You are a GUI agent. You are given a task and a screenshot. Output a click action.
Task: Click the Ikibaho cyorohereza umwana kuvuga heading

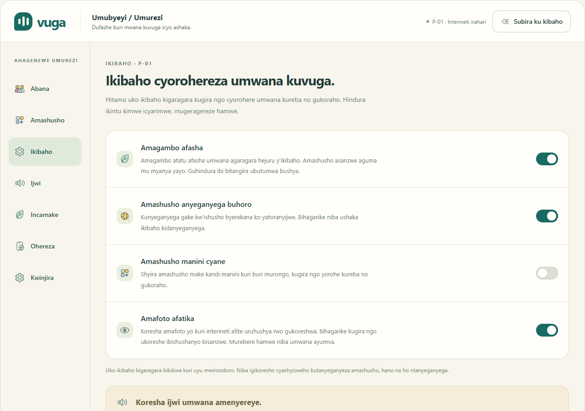[220, 81]
